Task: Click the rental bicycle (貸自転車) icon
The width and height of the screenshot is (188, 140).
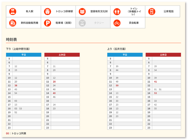Action: click(x=117, y=23)
